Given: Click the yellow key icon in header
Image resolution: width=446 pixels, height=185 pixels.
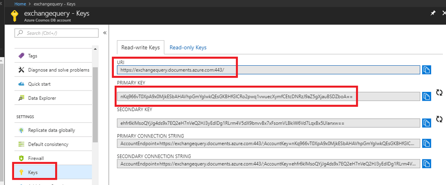Looking at the screenshot, I should 15,16.
